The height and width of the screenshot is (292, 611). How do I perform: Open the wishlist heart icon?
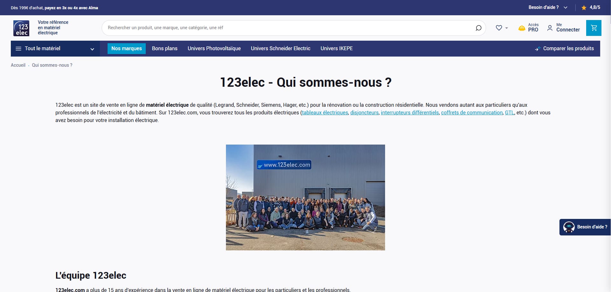pyautogui.click(x=499, y=28)
